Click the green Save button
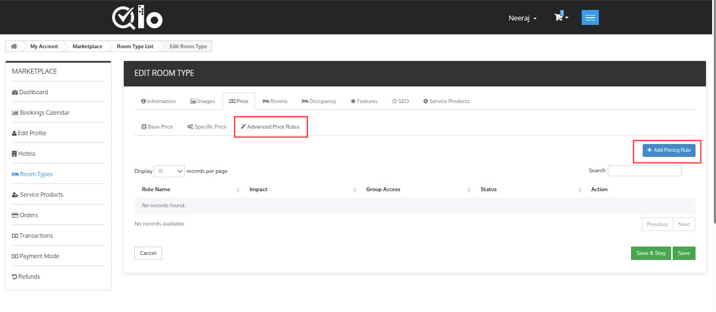 (684, 253)
